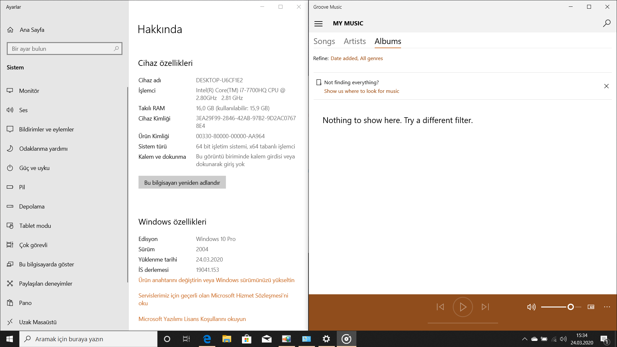Click the Groove Music search magnifier icon
This screenshot has height=347, width=617.
[x=606, y=23]
